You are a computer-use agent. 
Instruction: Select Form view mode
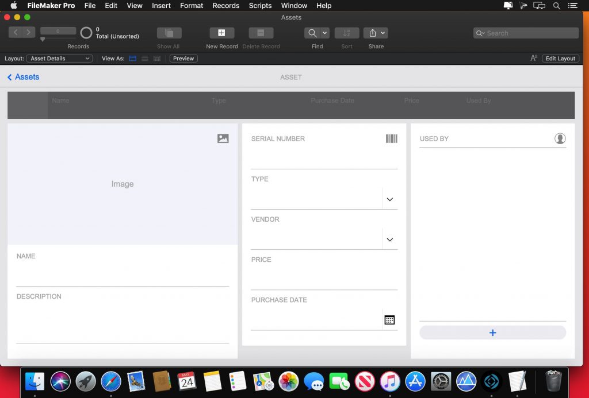coord(132,58)
